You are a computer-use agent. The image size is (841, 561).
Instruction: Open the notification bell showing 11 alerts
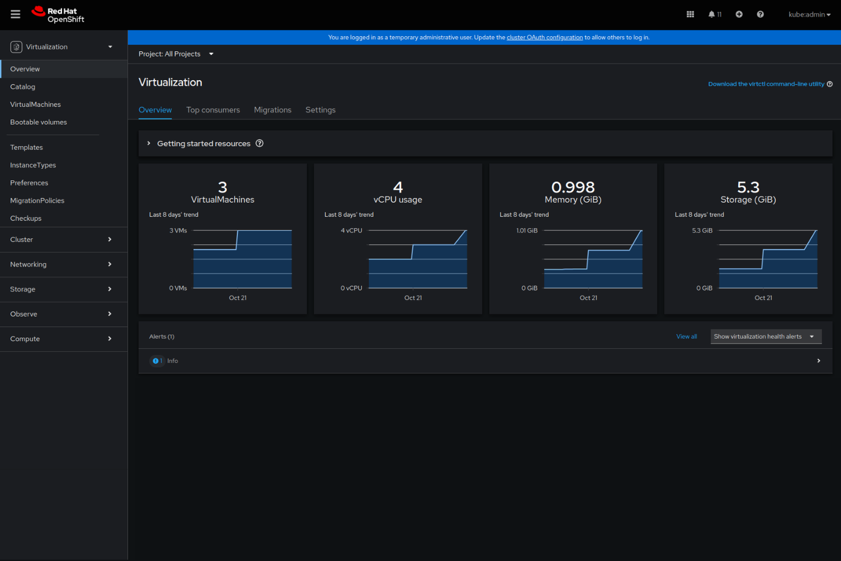coord(711,14)
